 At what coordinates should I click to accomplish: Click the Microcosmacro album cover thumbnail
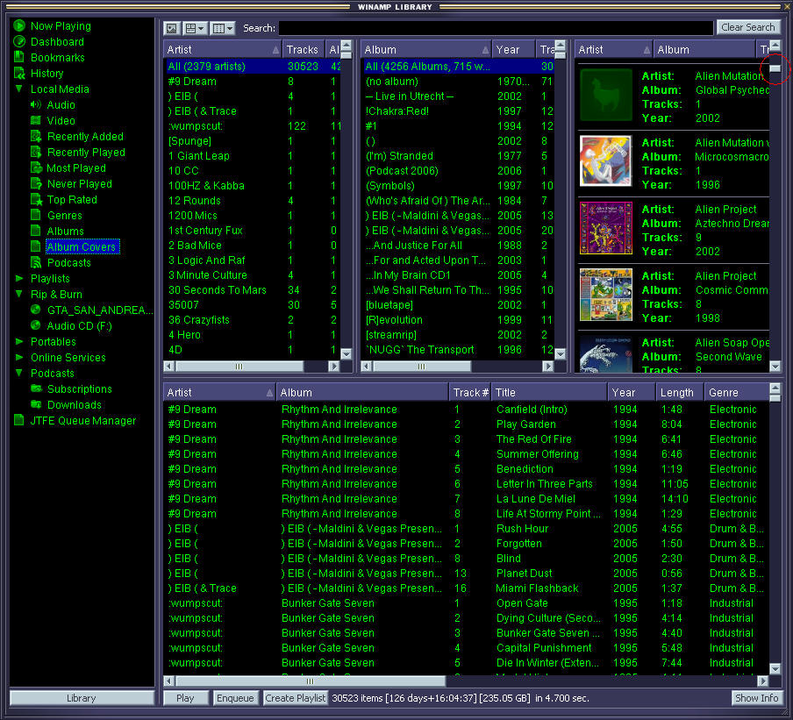606,161
